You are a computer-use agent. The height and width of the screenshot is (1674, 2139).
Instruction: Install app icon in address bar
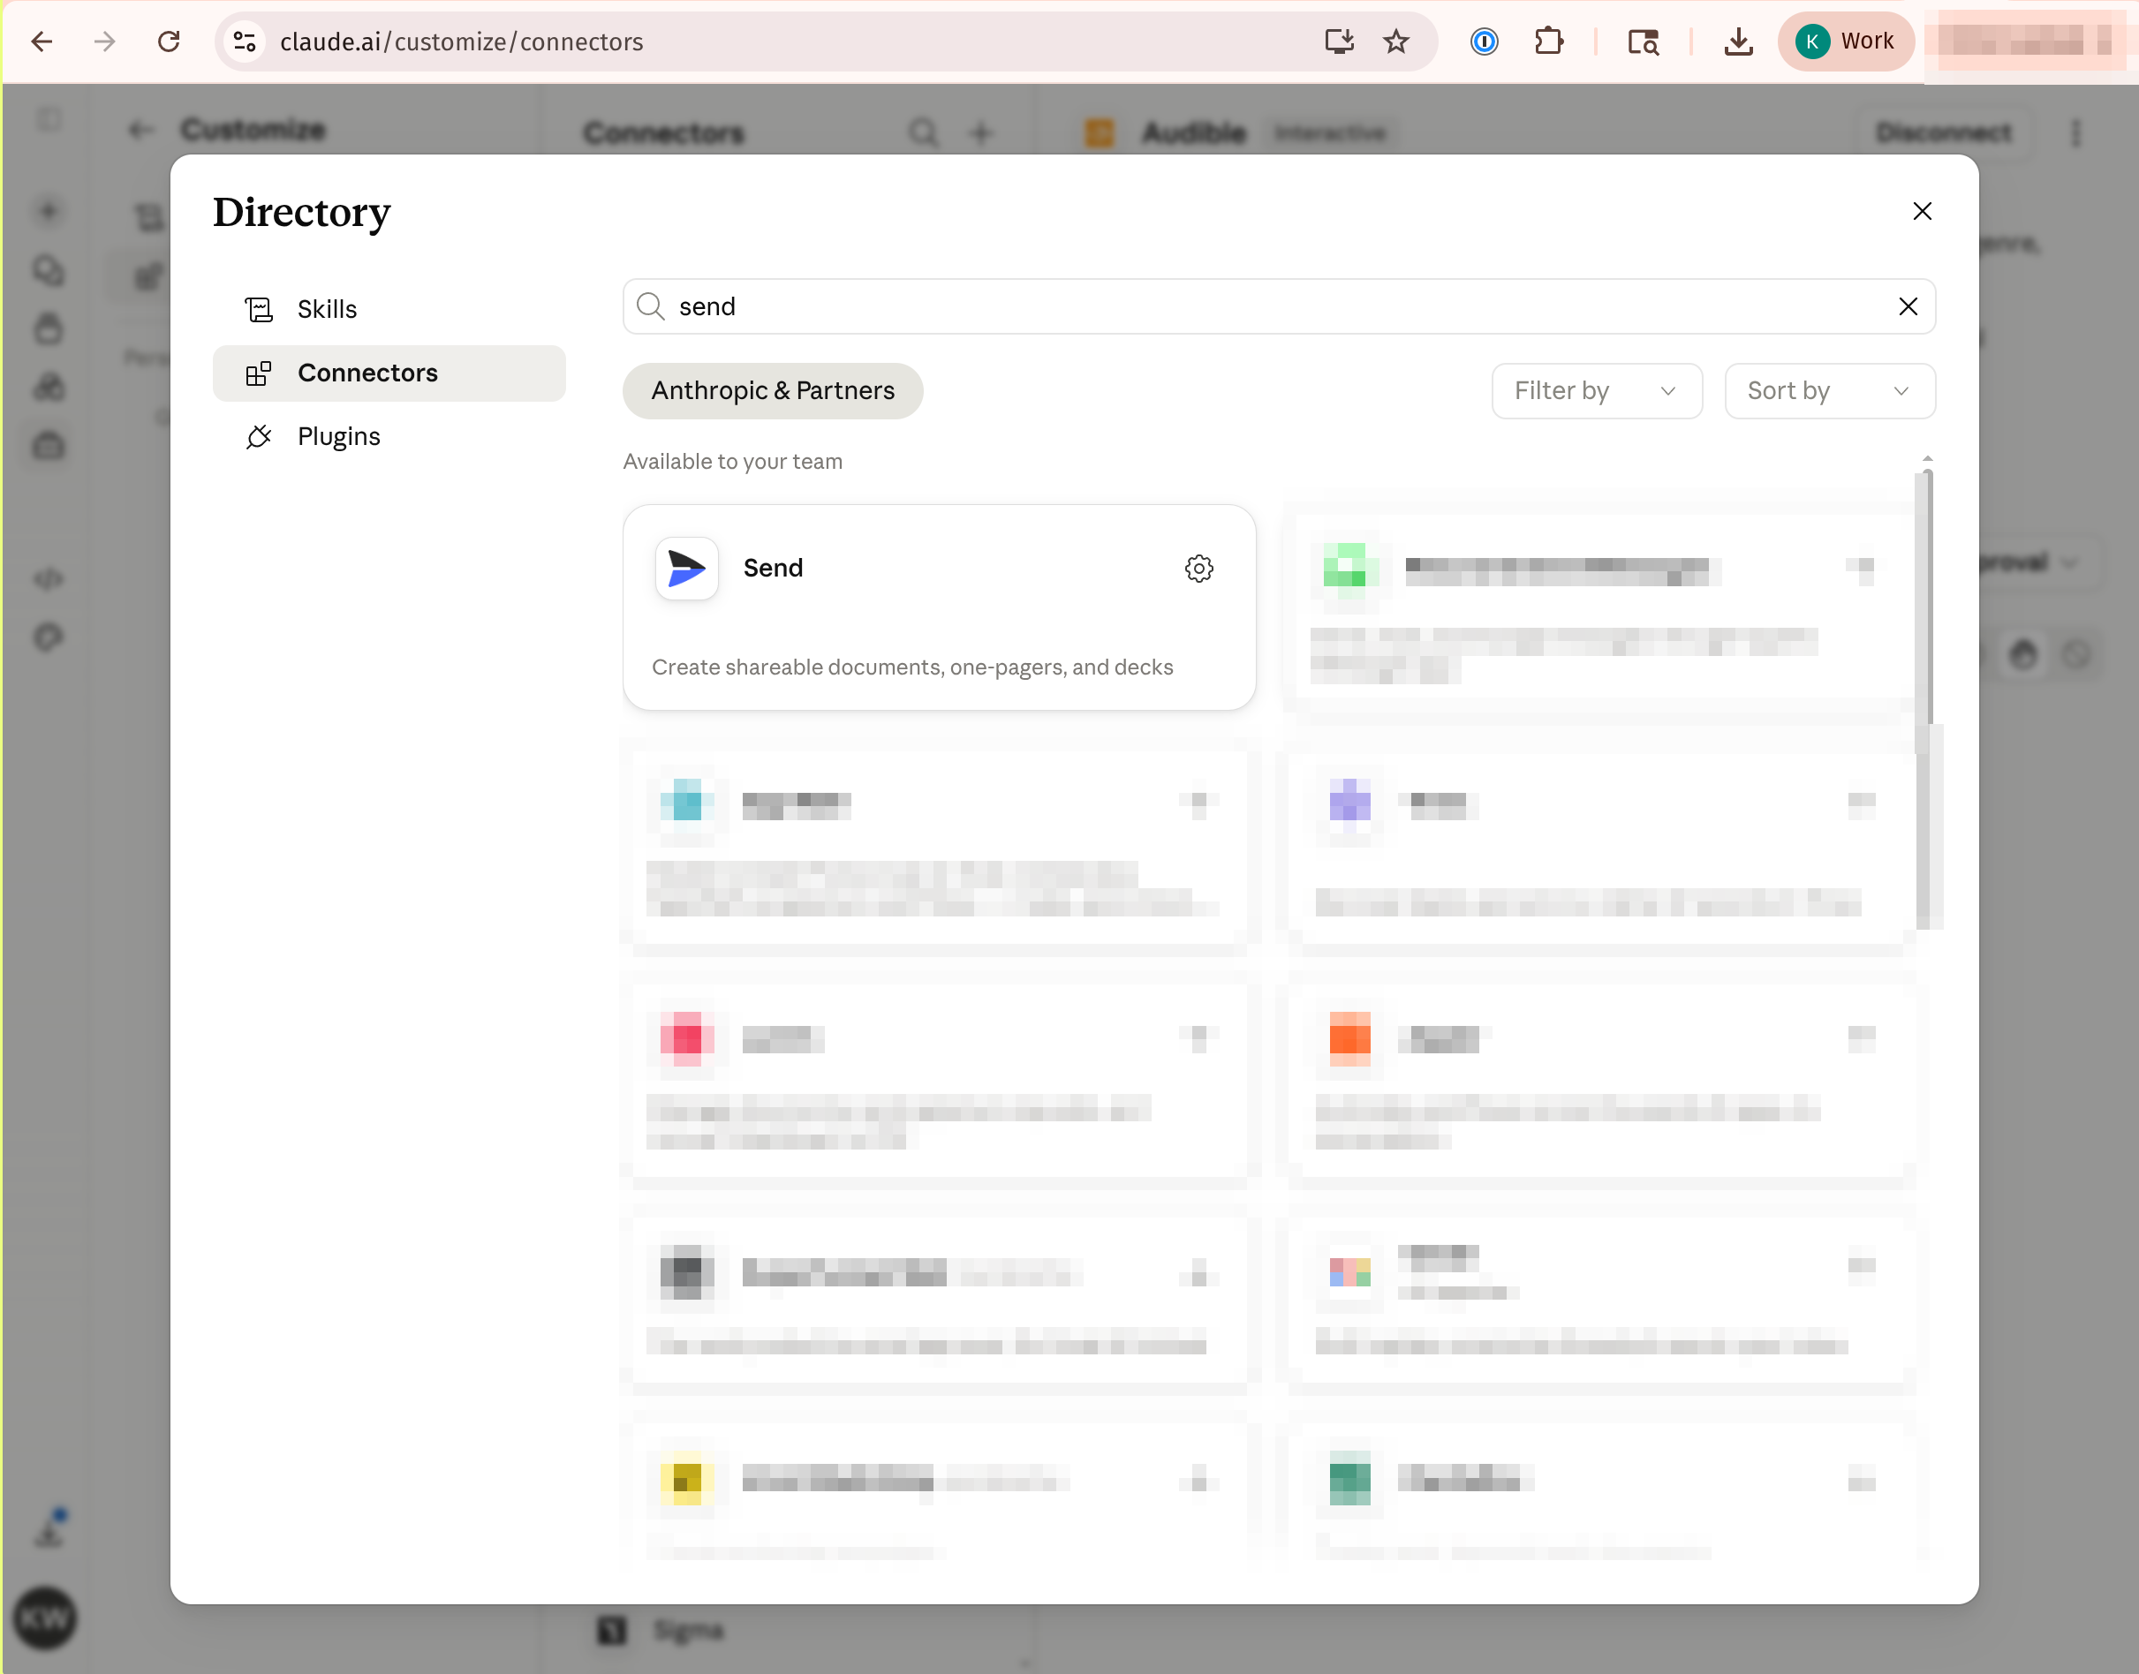point(1339,41)
